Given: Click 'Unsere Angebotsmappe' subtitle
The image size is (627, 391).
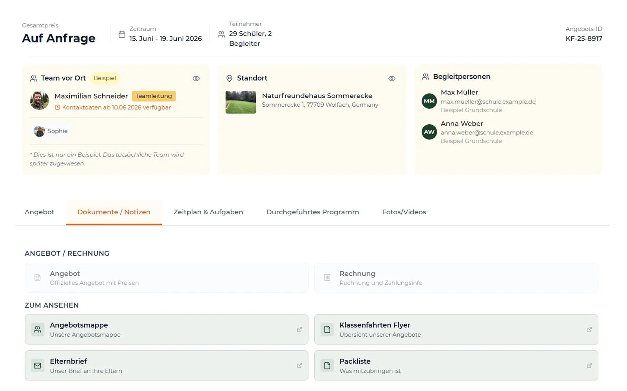Looking at the screenshot, I should 85,335.
